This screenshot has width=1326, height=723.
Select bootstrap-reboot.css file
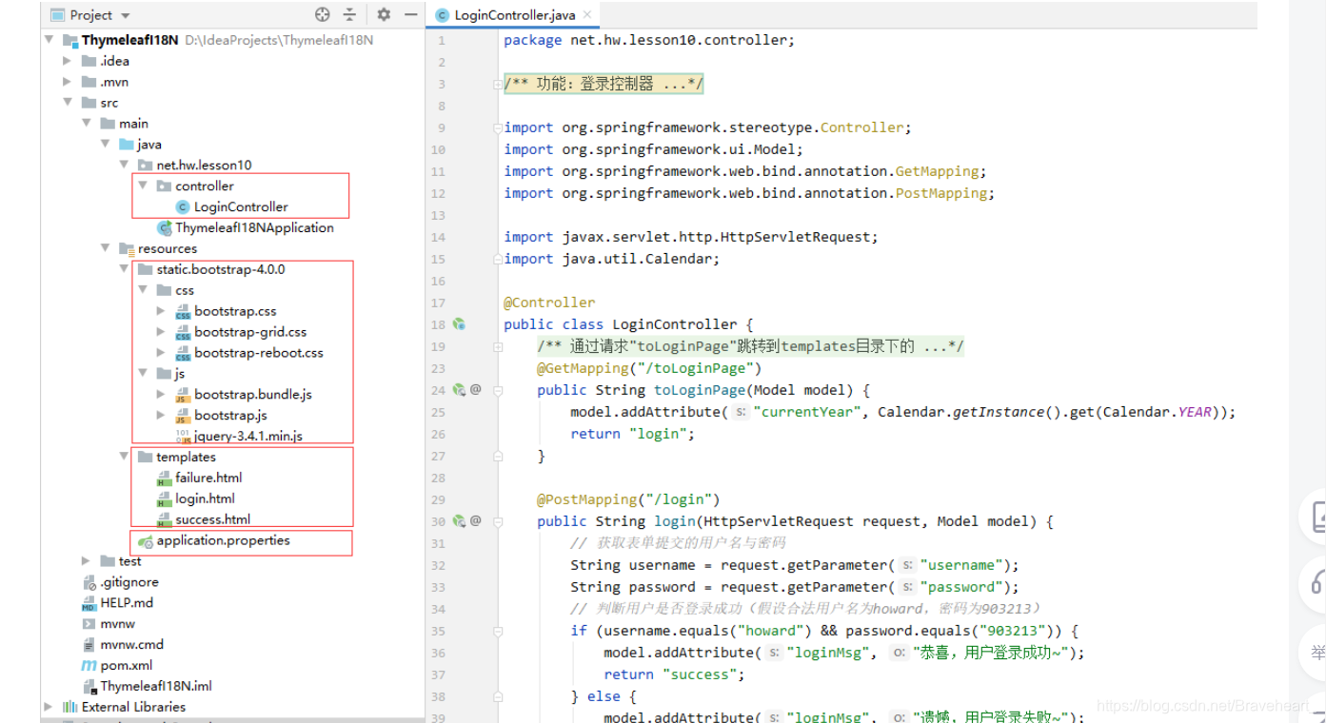point(249,353)
